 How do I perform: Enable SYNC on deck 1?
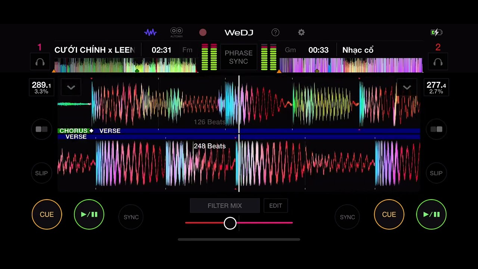click(131, 217)
